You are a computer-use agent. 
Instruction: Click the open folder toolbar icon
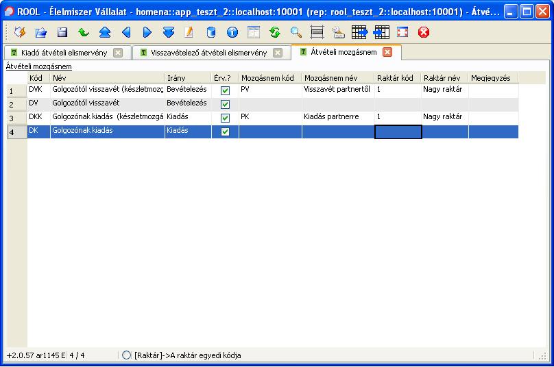pos(41,32)
